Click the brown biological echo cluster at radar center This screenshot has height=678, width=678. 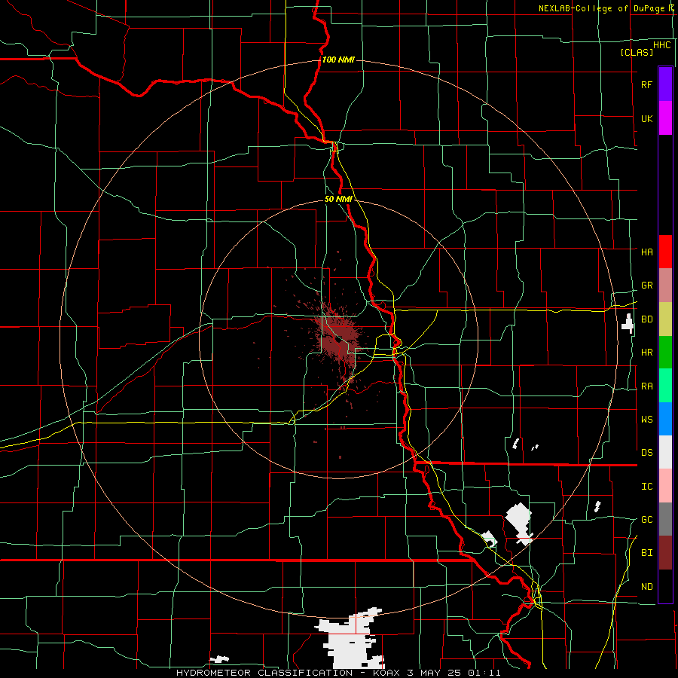coord(338,338)
